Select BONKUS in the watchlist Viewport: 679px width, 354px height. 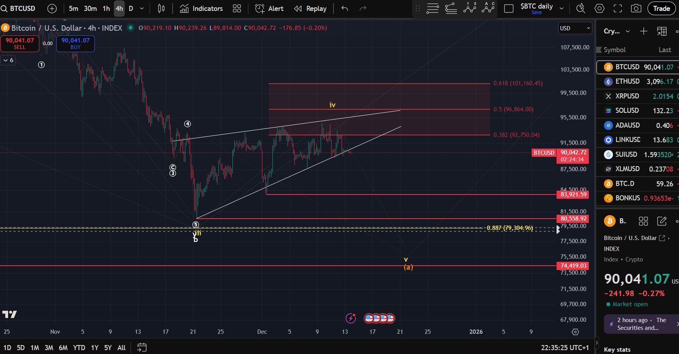[x=638, y=198]
